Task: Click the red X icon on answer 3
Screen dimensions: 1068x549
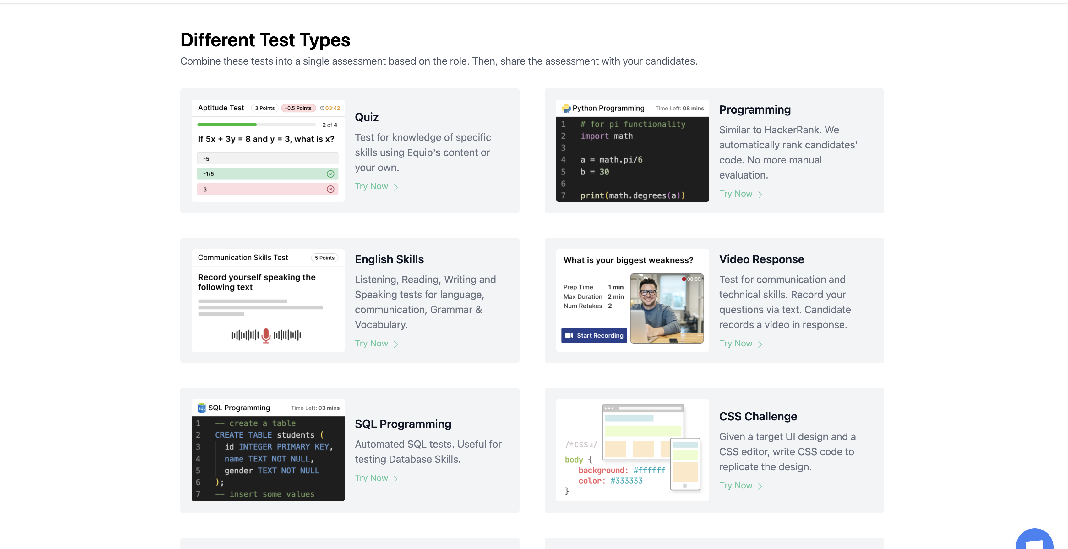Action: click(330, 189)
